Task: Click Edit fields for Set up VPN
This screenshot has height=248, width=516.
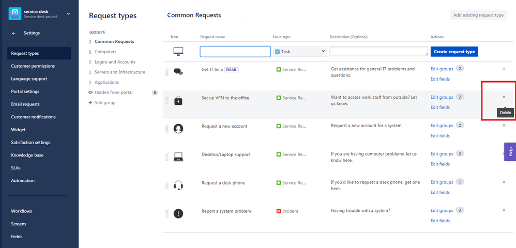Action: [441, 107]
